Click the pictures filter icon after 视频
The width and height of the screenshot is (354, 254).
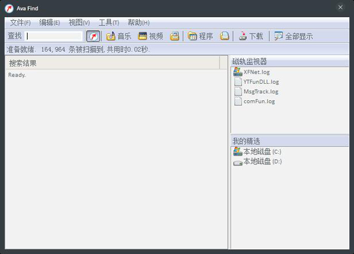point(175,36)
